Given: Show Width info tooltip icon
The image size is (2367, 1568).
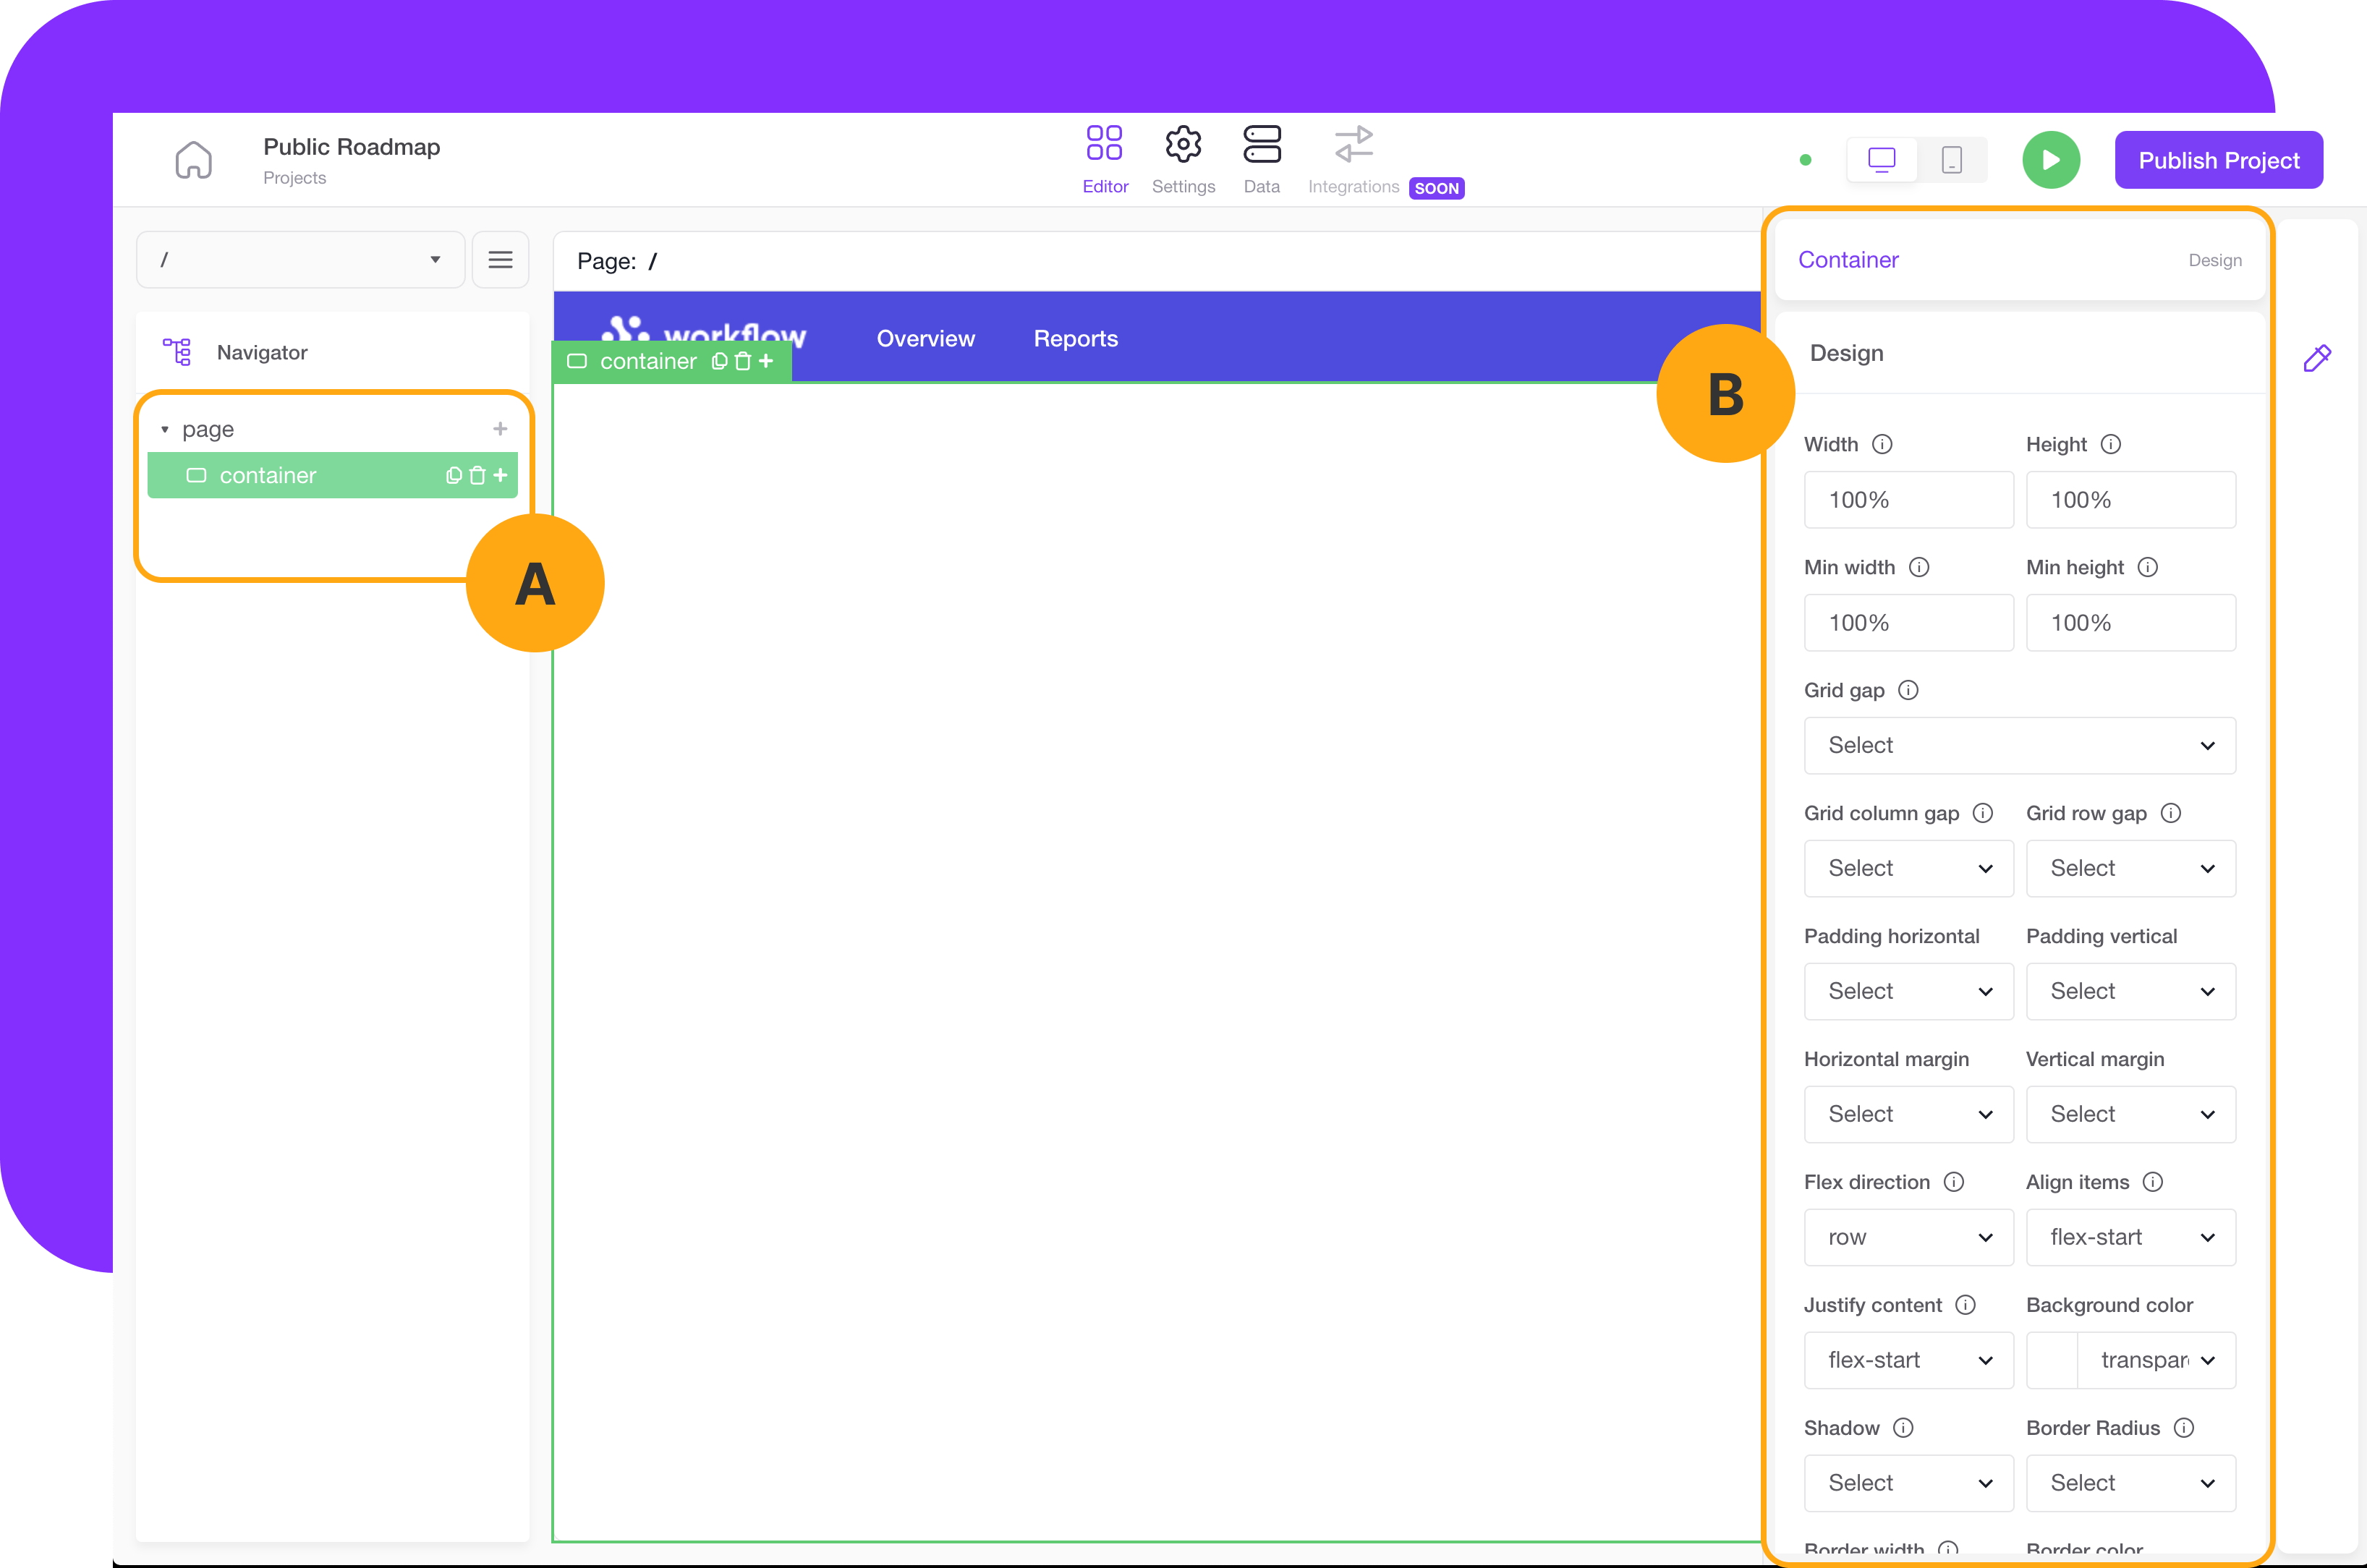Looking at the screenshot, I should click(x=1882, y=444).
